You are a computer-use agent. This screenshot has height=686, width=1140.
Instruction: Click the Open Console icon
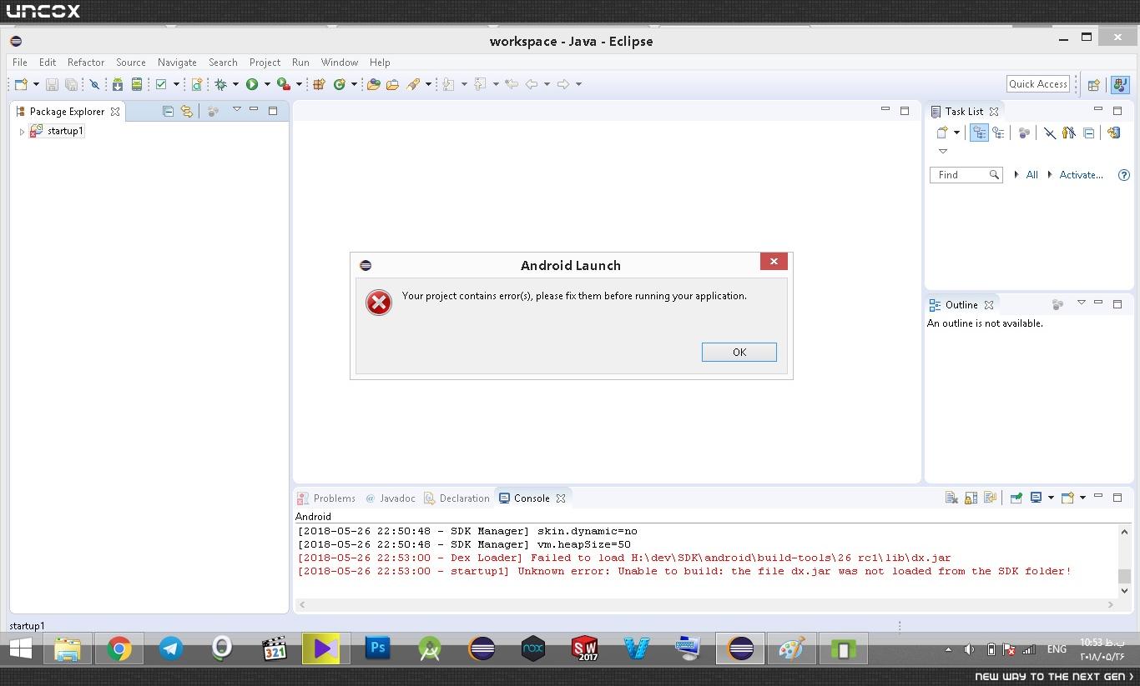click(x=1067, y=498)
